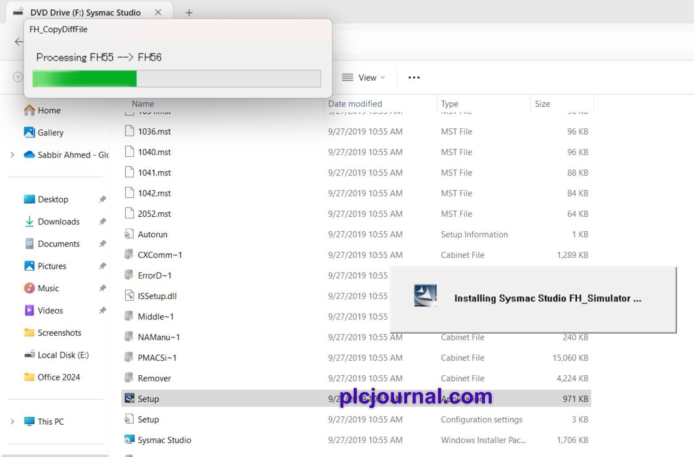The height and width of the screenshot is (457, 694).
Task: Click the Installing Sysmac Studio FH_Simulator popup
Action: coord(533,300)
